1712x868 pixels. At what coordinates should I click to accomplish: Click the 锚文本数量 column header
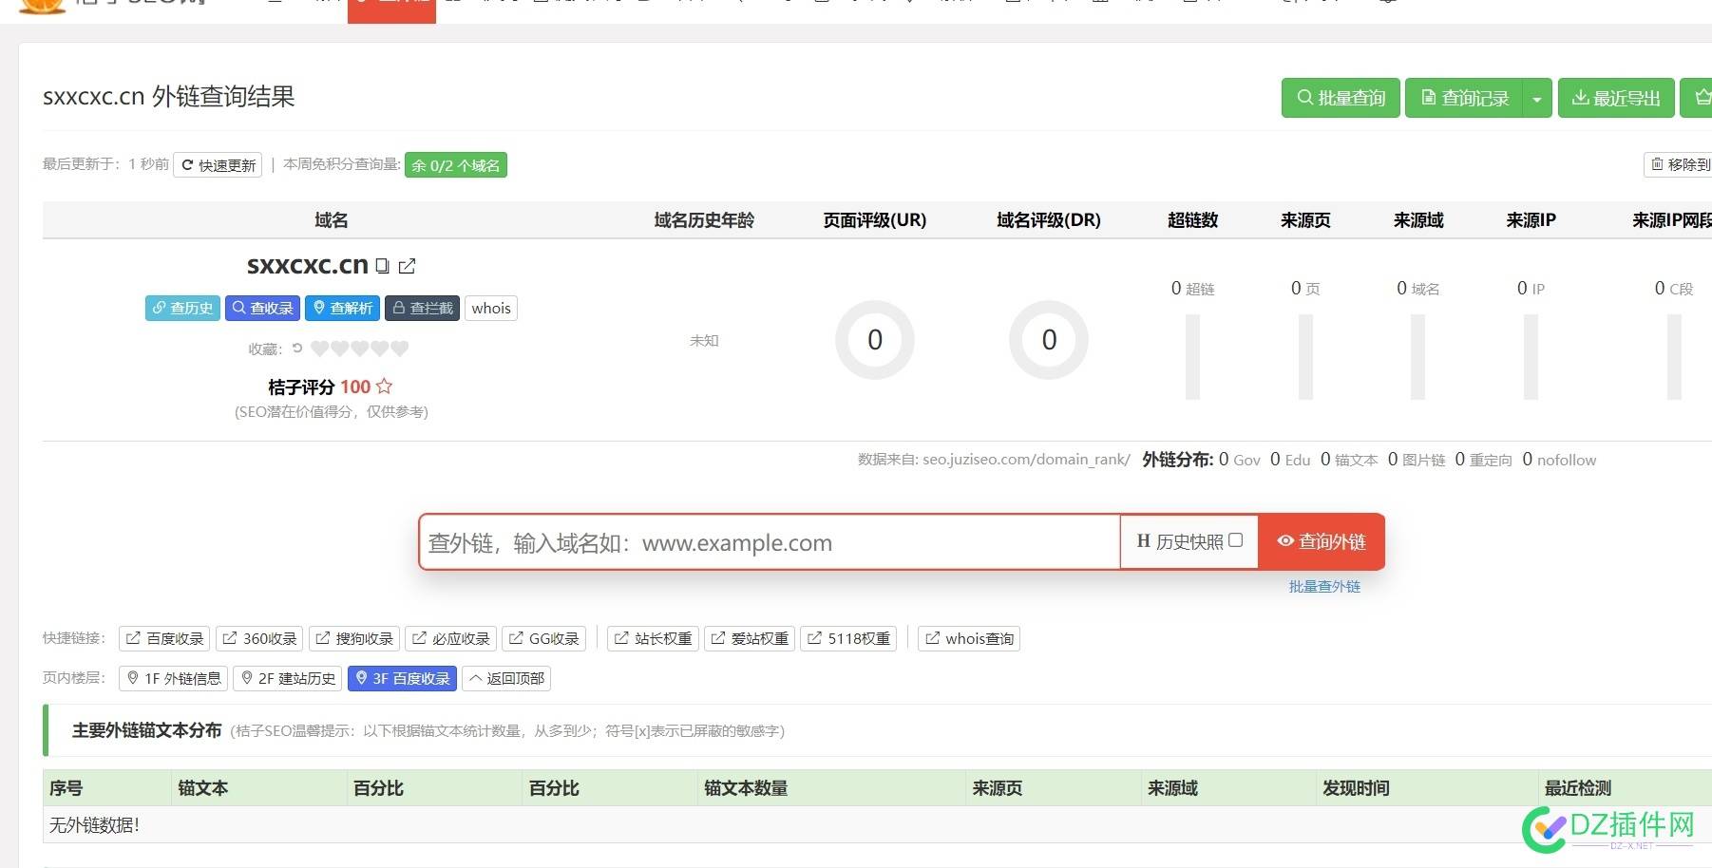click(746, 788)
